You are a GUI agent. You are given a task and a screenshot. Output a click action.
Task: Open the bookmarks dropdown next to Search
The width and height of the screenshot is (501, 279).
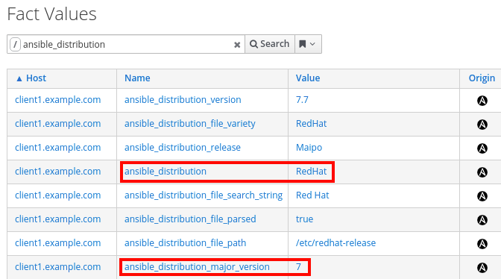tap(308, 44)
